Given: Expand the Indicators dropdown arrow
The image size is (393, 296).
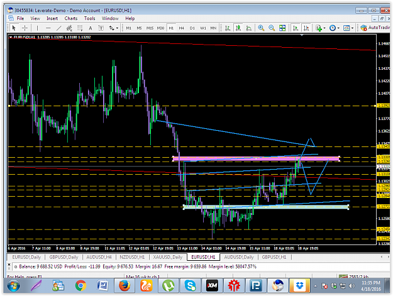Looking at the screenshot, I should (x=324, y=28).
